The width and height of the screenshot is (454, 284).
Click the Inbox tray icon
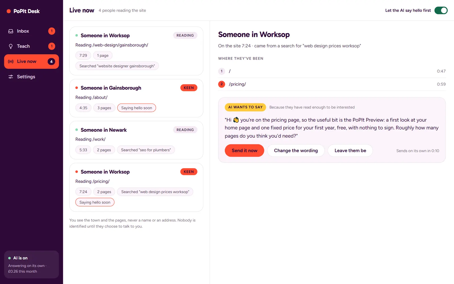[x=11, y=31]
